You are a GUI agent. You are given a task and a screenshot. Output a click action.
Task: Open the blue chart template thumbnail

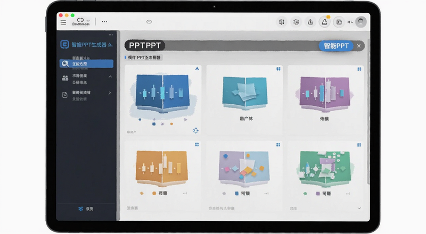[x=162, y=94]
